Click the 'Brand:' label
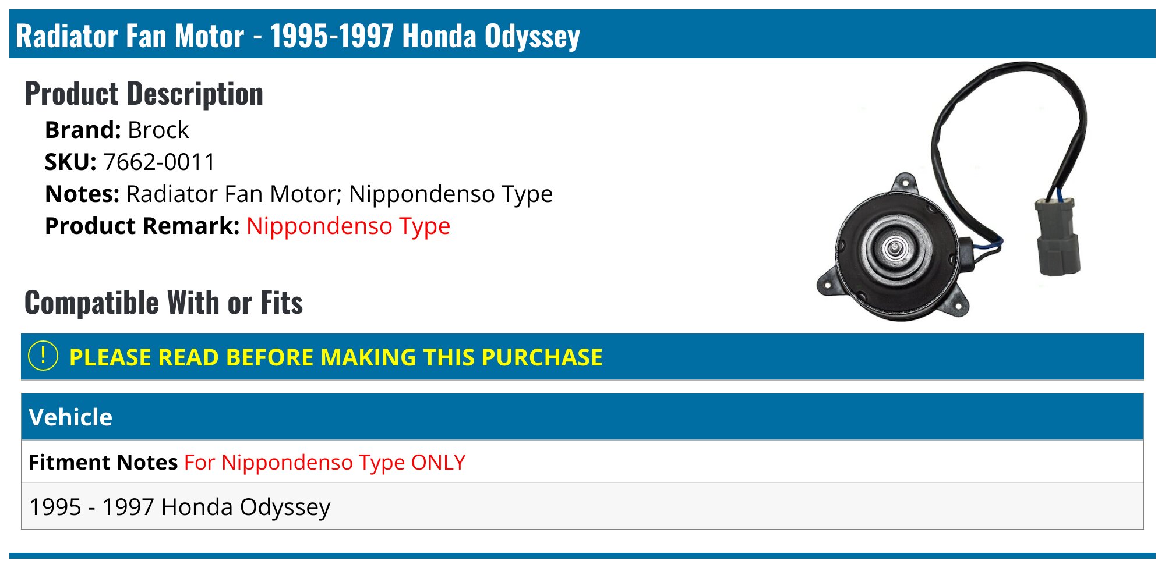The width and height of the screenshot is (1165, 568). coord(83,130)
